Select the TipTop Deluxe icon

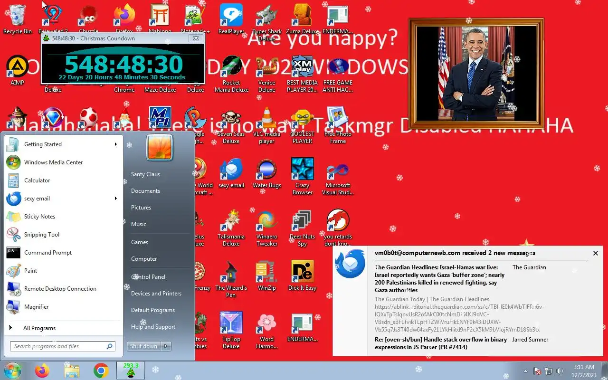point(231,330)
